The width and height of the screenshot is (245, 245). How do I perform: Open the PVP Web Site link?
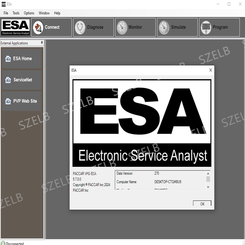21,101
